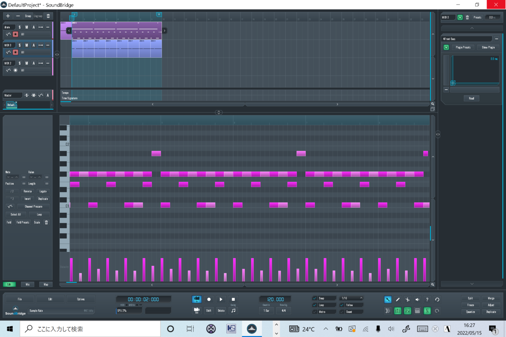Open the 1/16 snap resolution dropdown
The image size is (506, 337).
point(351,298)
